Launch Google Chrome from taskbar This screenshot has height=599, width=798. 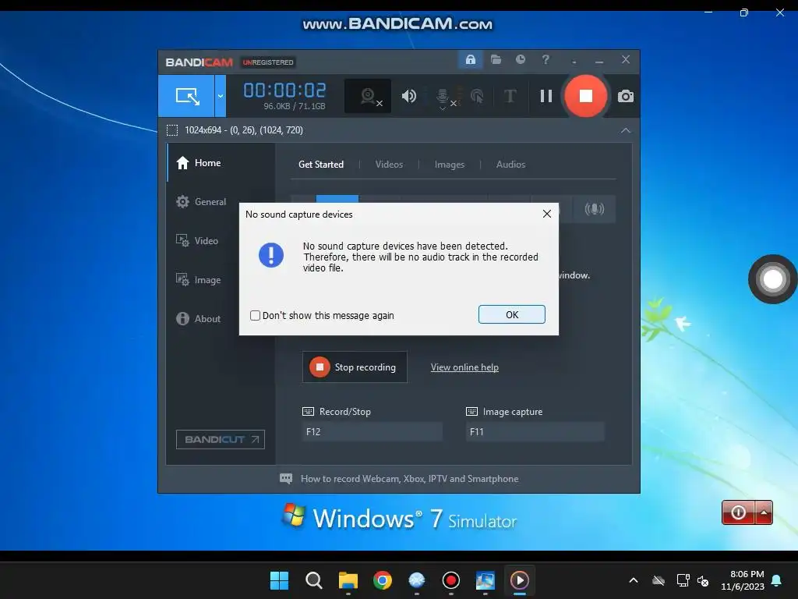tap(382, 580)
